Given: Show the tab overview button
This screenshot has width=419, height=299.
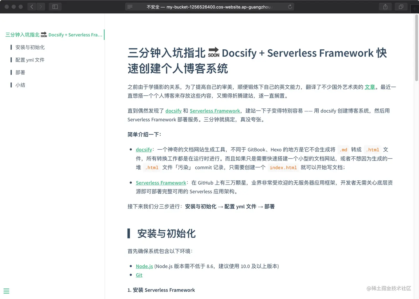Looking at the screenshot, I should [x=401, y=7].
